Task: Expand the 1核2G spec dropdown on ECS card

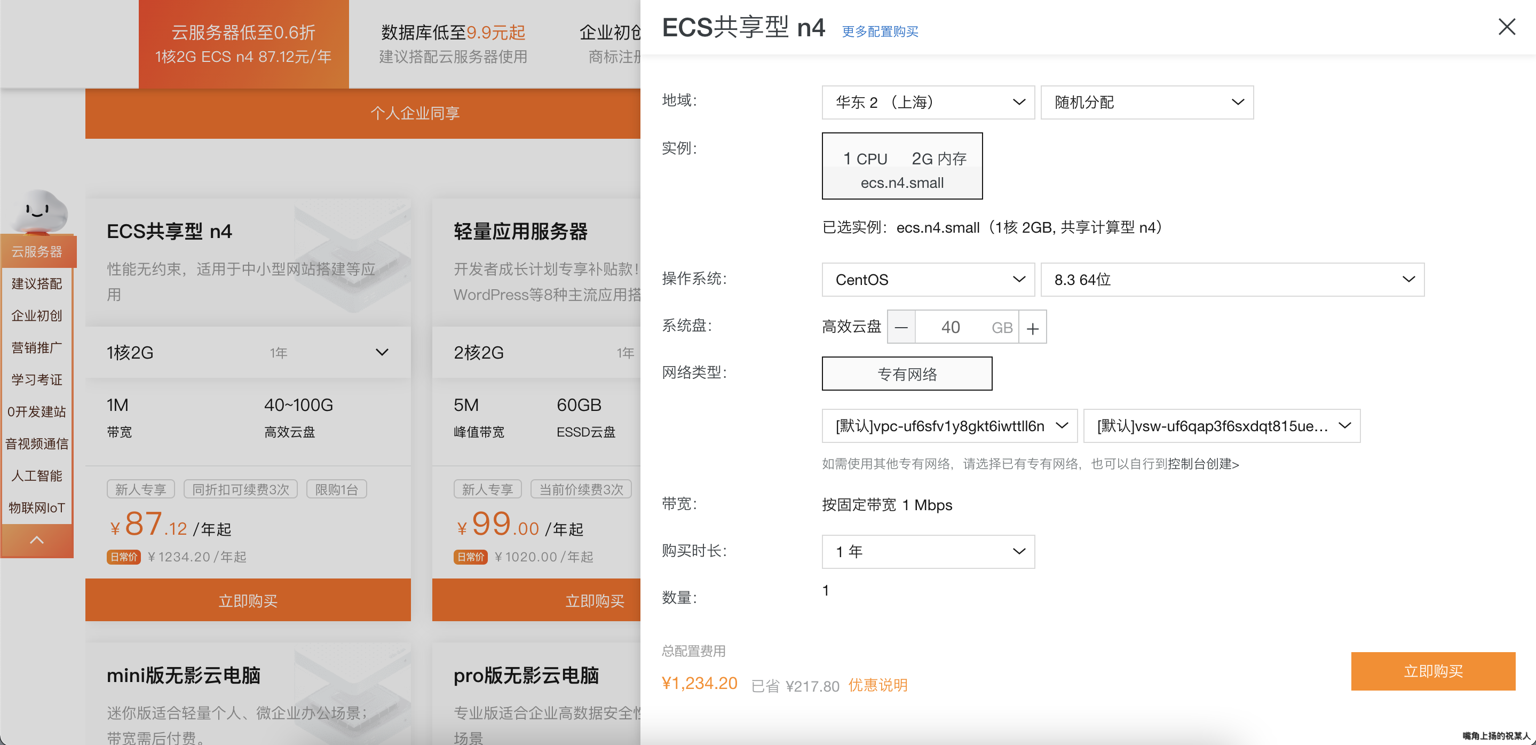Action: tap(248, 352)
